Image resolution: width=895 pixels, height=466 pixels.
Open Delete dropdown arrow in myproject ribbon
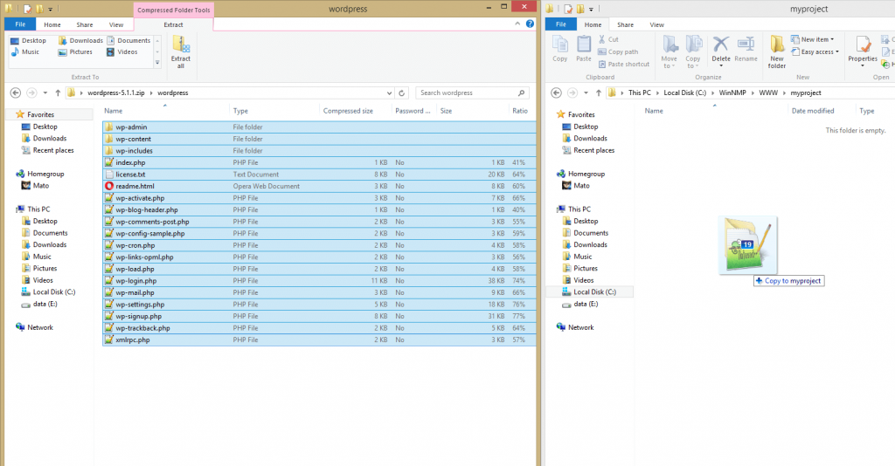(x=721, y=65)
